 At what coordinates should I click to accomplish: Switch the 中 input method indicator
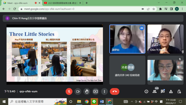(x=156, y=102)
